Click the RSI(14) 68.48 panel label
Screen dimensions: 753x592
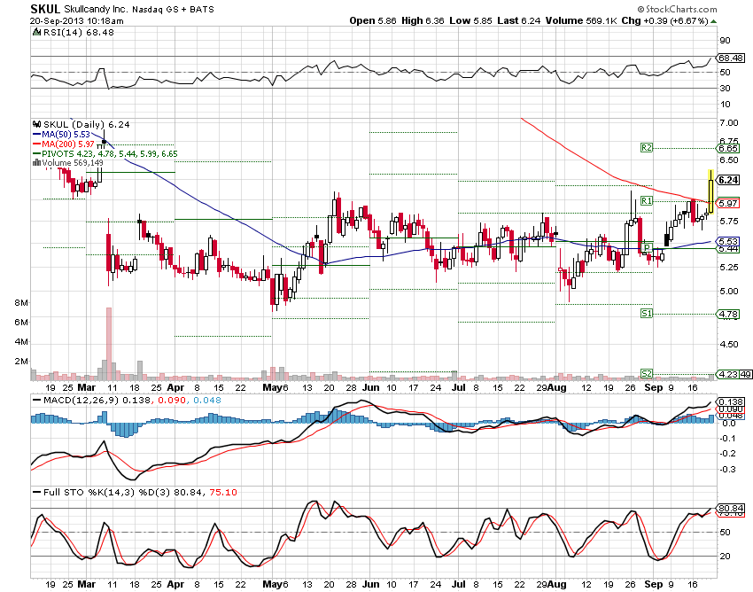coord(78,32)
